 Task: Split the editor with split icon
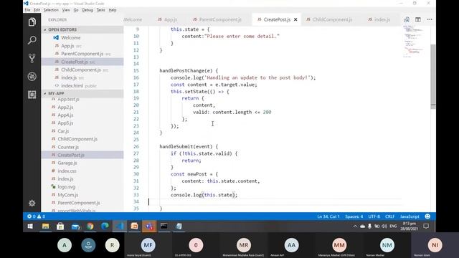coord(418,19)
